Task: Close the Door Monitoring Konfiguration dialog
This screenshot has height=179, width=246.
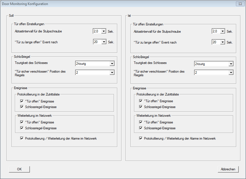Action: [x=239, y=4]
